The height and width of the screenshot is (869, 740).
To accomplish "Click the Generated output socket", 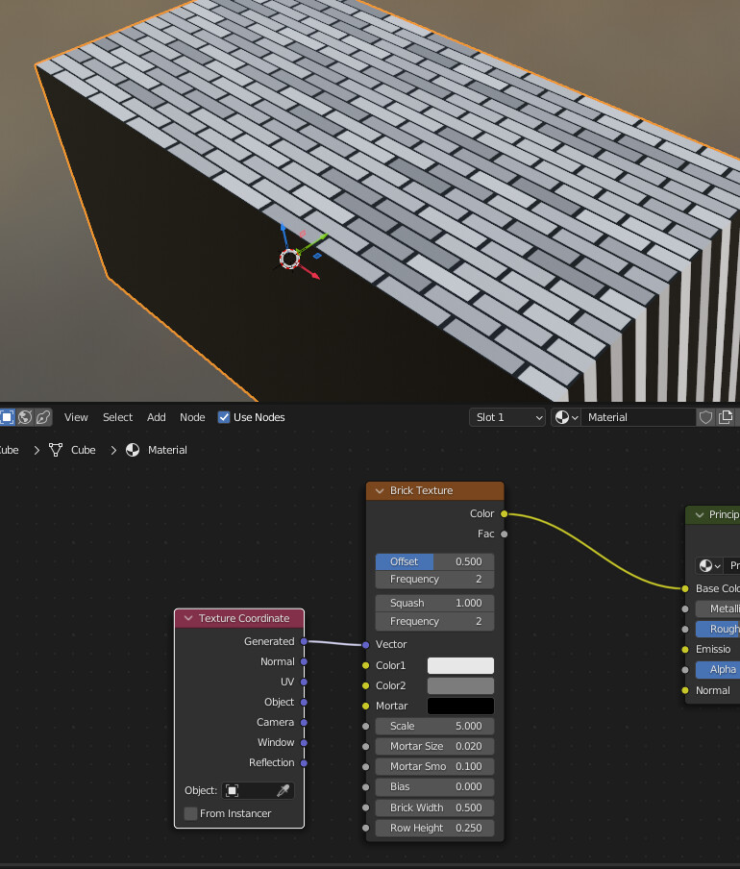I will (304, 641).
